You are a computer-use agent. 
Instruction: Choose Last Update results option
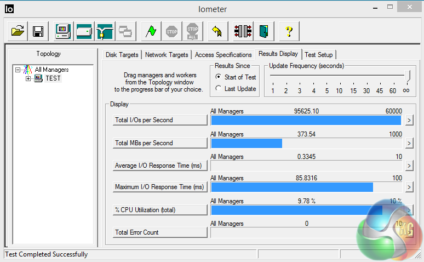tap(219, 88)
